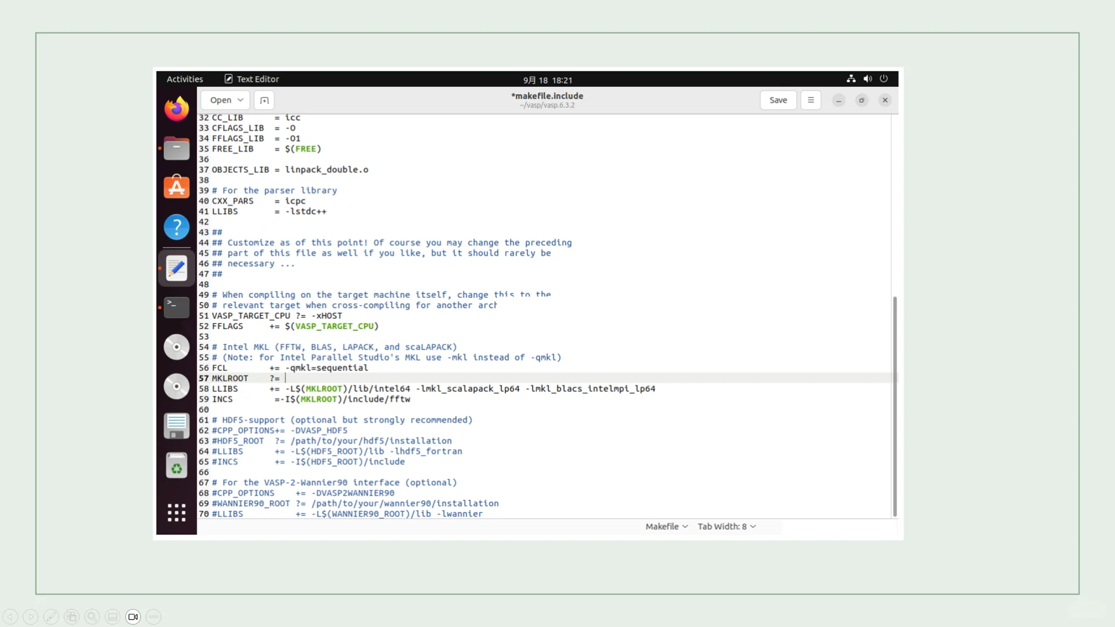The width and height of the screenshot is (1115, 627).
Task: Save the makefile.include document
Action: [778, 100]
